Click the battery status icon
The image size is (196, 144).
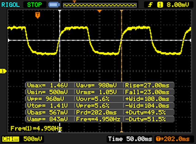54,5
